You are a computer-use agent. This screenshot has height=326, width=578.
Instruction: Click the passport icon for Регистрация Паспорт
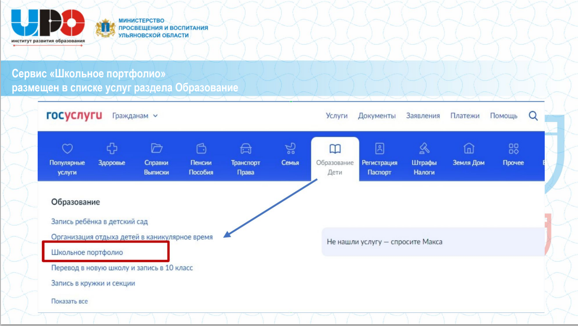pos(380,149)
